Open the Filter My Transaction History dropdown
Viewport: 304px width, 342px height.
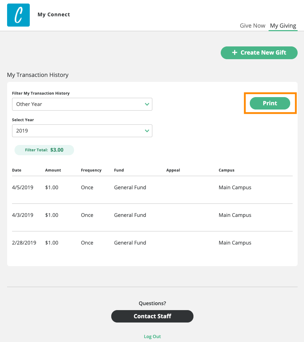(82, 104)
